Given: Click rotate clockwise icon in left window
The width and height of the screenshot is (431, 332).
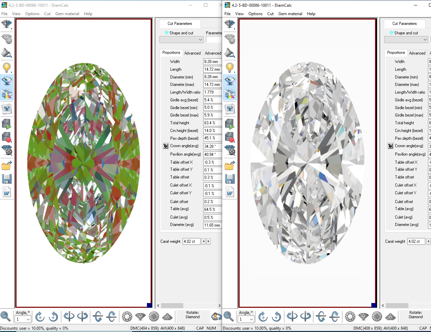Looking at the screenshot, I should 40,317.
